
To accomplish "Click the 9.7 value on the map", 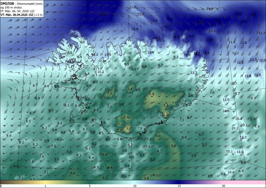I will coord(237,94).
